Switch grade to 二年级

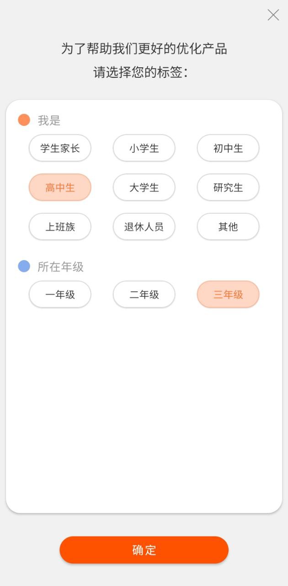[x=144, y=294]
